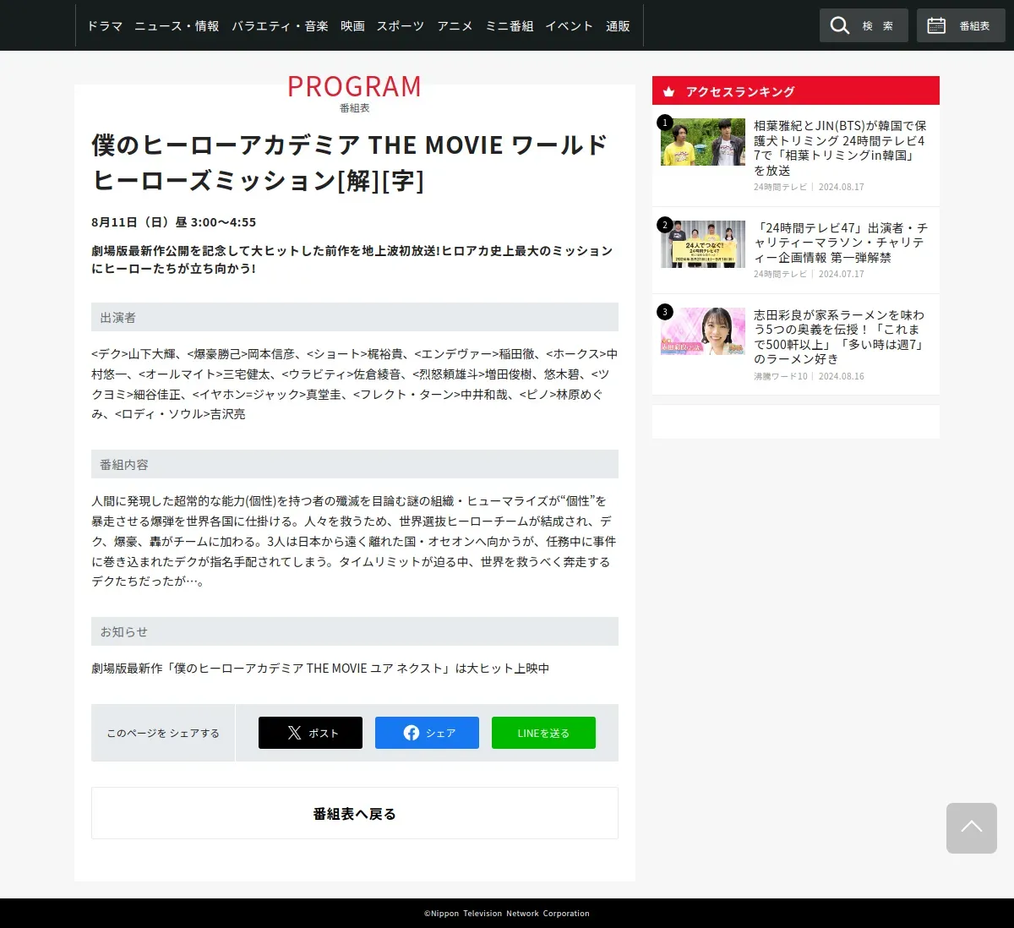Select the バラエティ・音楽 category
The width and height of the screenshot is (1014, 928).
point(280,26)
